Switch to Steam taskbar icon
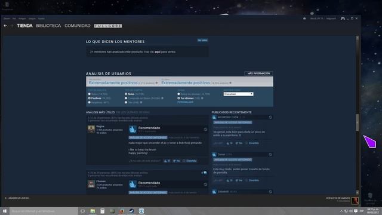382x215 pixels. (x=131, y=211)
